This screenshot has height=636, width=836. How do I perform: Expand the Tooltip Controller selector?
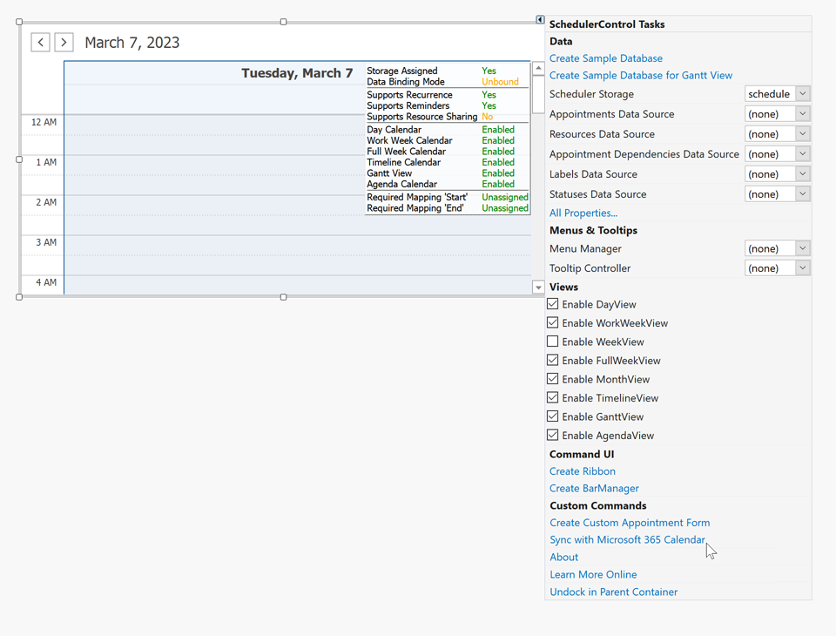coord(802,267)
